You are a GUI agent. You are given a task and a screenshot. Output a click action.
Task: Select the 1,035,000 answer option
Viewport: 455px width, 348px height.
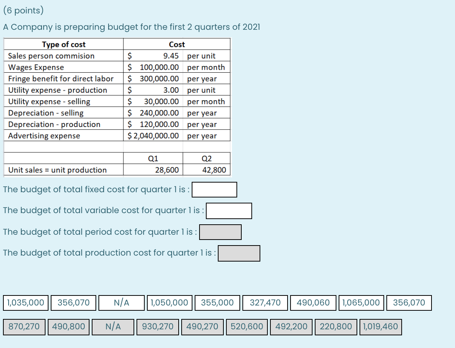25,303
